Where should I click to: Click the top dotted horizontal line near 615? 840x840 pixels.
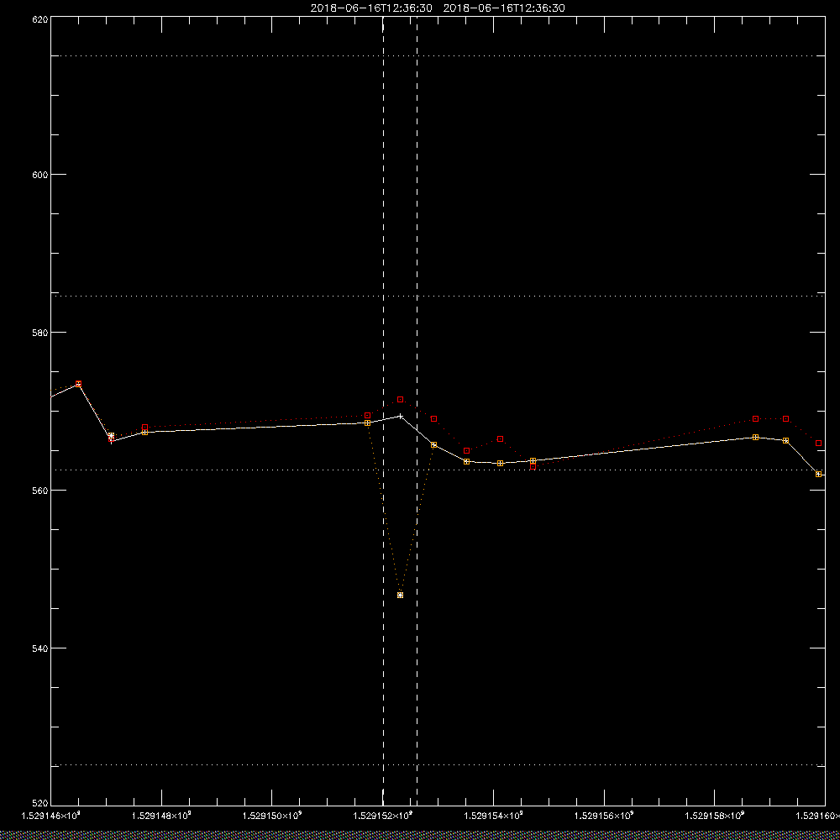438,55
